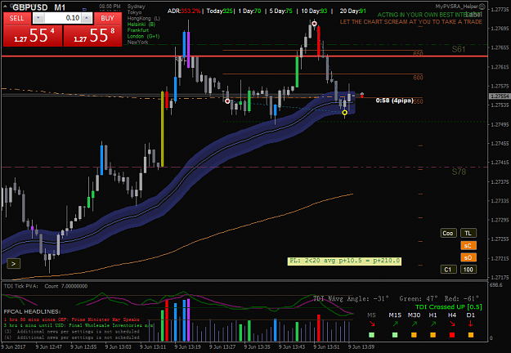Screen dimensions: 511x353
Task: Click the S61 level label
Action: tap(458, 50)
